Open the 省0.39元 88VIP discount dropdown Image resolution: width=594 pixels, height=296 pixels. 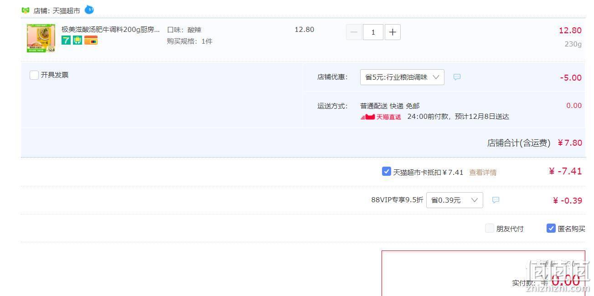(455, 200)
